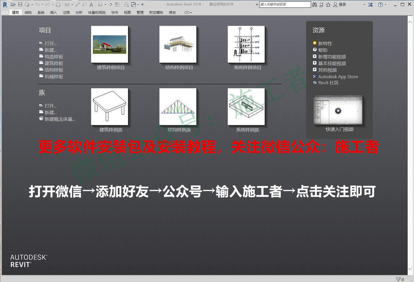Open the Redo history dropdown arrow
414x282 pixels.
pyautogui.click(x=53, y=5)
